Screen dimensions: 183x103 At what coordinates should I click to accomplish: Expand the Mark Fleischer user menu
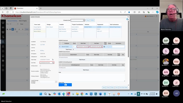tap(150, 16)
